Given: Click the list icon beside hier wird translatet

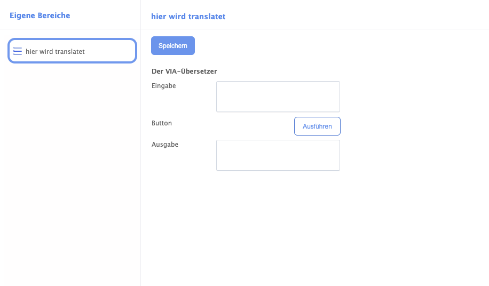Looking at the screenshot, I should pos(18,51).
